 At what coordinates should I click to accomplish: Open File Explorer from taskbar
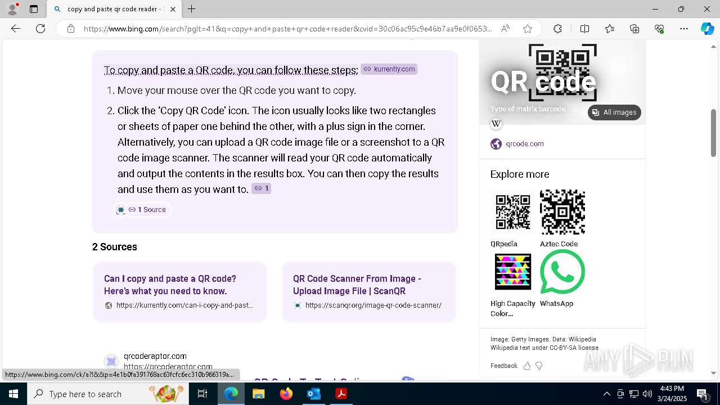pos(259,394)
